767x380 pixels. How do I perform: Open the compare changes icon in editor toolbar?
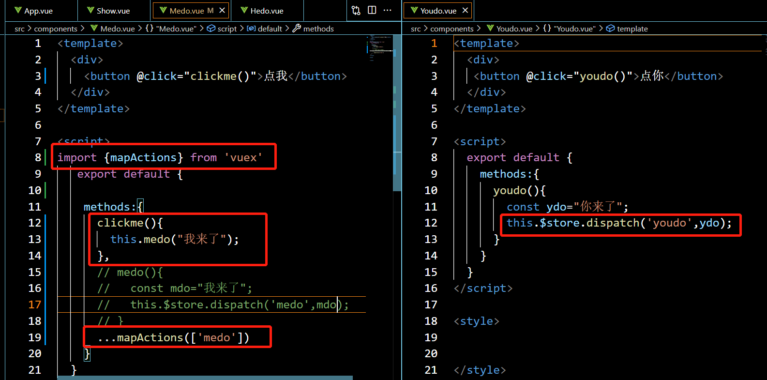click(x=356, y=10)
